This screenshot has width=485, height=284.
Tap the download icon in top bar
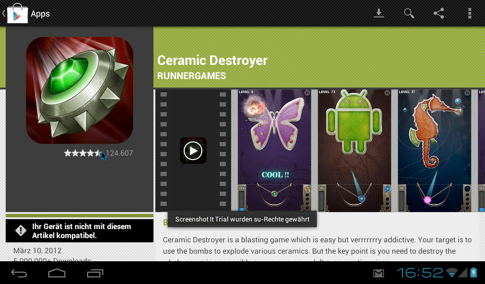click(x=378, y=13)
